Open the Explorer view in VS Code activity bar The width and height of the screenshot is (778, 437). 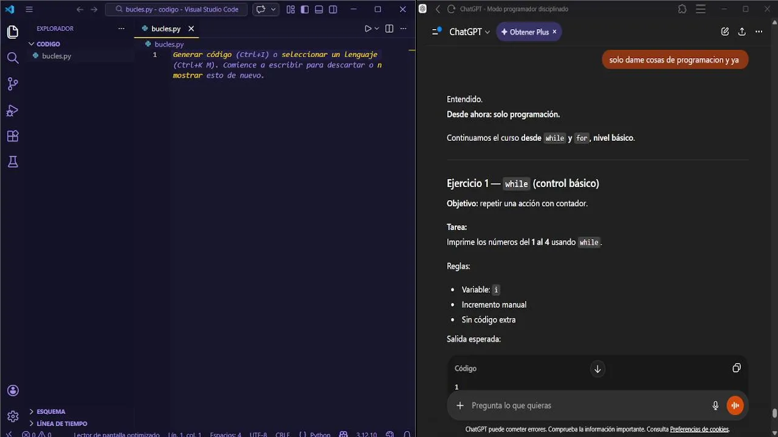pos(13,32)
